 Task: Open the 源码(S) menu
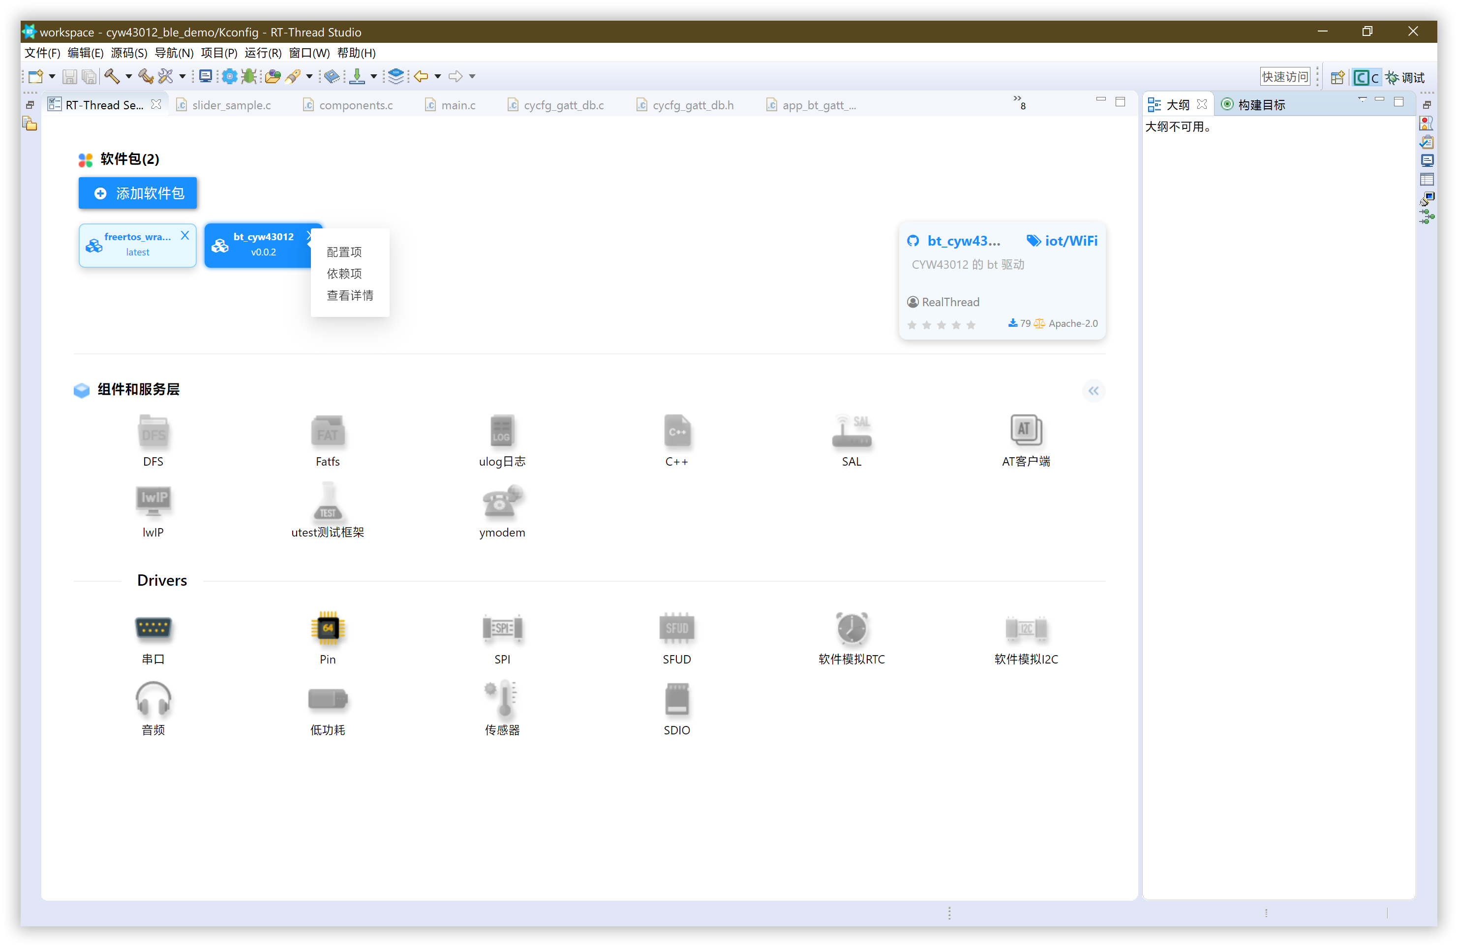[129, 53]
